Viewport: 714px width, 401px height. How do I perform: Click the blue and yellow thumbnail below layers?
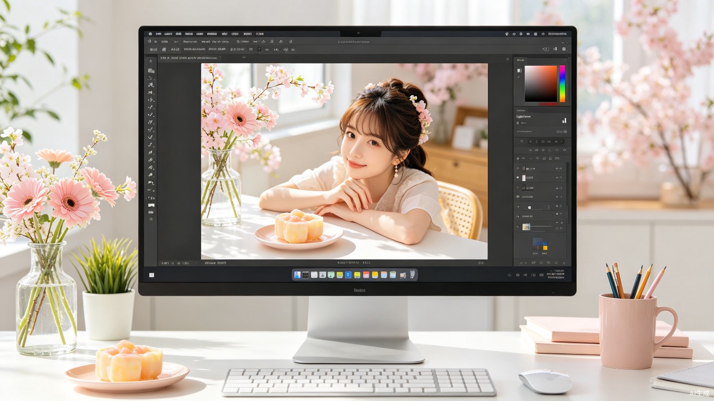540,244
